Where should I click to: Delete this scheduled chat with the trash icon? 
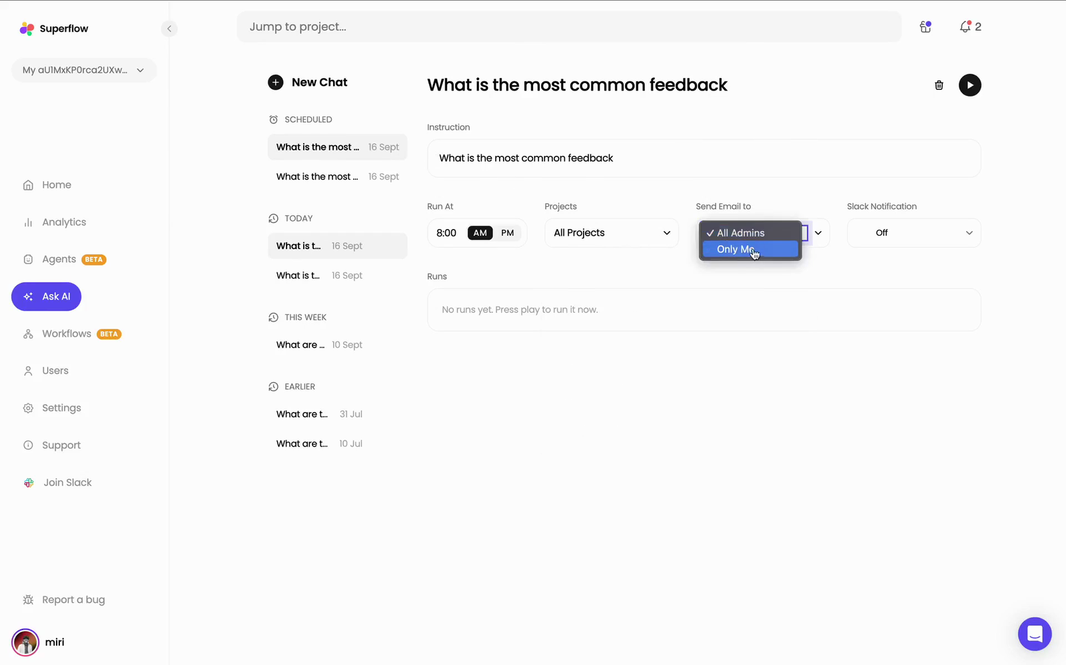click(939, 85)
